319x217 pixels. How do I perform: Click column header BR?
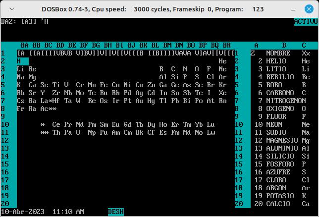click(226, 45)
